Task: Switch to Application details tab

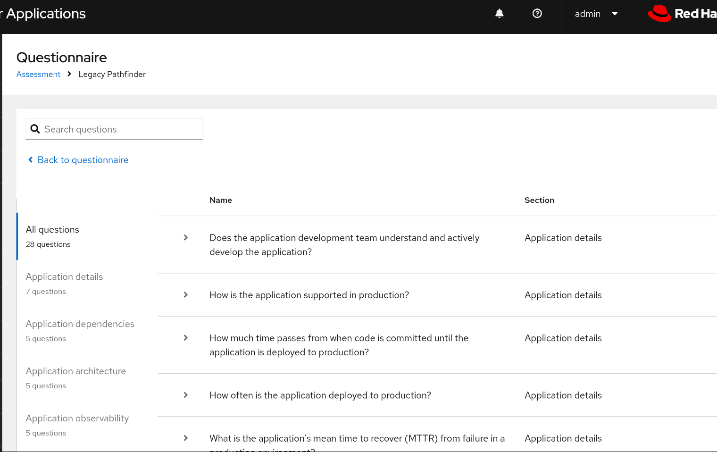Action: (x=64, y=283)
